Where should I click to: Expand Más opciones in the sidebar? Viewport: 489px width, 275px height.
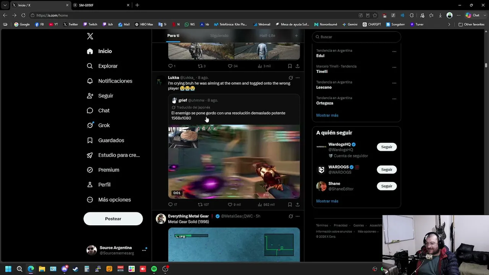click(x=108, y=200)
